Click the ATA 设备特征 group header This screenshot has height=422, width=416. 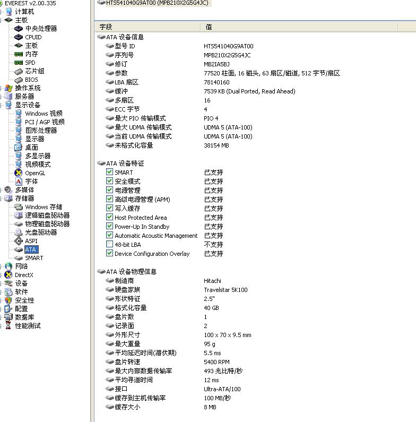pyautogui.click(x=125, y=163)
